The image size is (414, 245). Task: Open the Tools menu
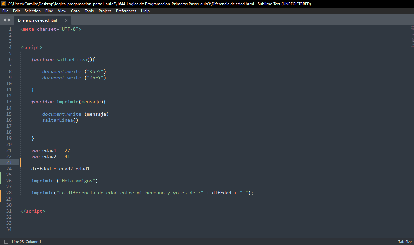tap(89, 11)
